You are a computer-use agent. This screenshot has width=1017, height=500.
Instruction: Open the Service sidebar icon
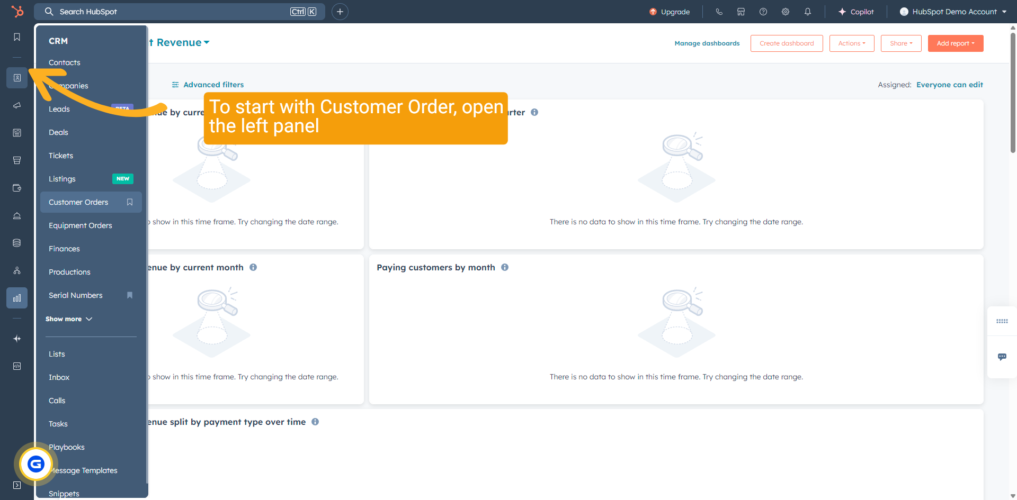(x=17, y=215)
